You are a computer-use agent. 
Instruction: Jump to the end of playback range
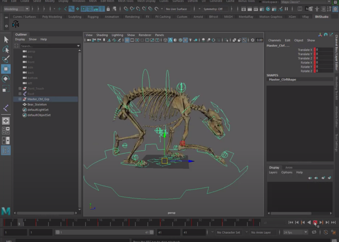(x=333, y=222)
